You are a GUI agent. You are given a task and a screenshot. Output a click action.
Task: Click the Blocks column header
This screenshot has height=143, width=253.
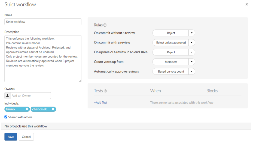212,91
